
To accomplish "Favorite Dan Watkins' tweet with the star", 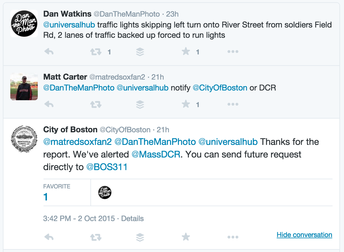I will click(186, 52).
